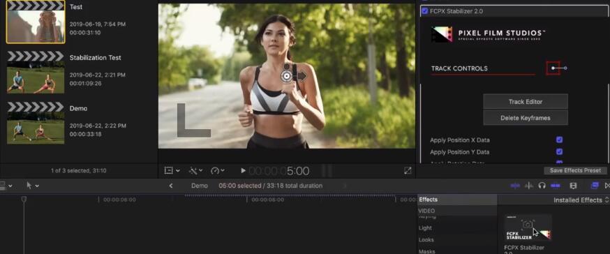Click the Track Editor button
The height and width of the screenshot is (254, 610).
(525, 101)
